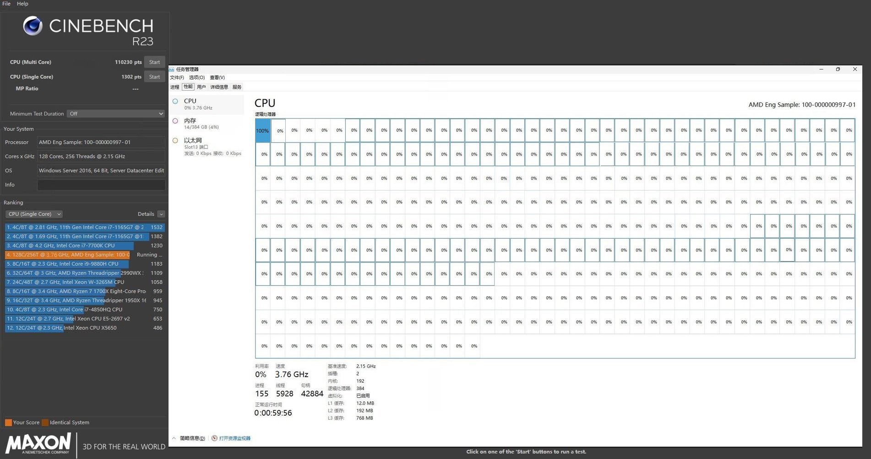This screenshot has width=871, height=459.
Task: Switch to the 进程 tab
Action: point(175,87)
